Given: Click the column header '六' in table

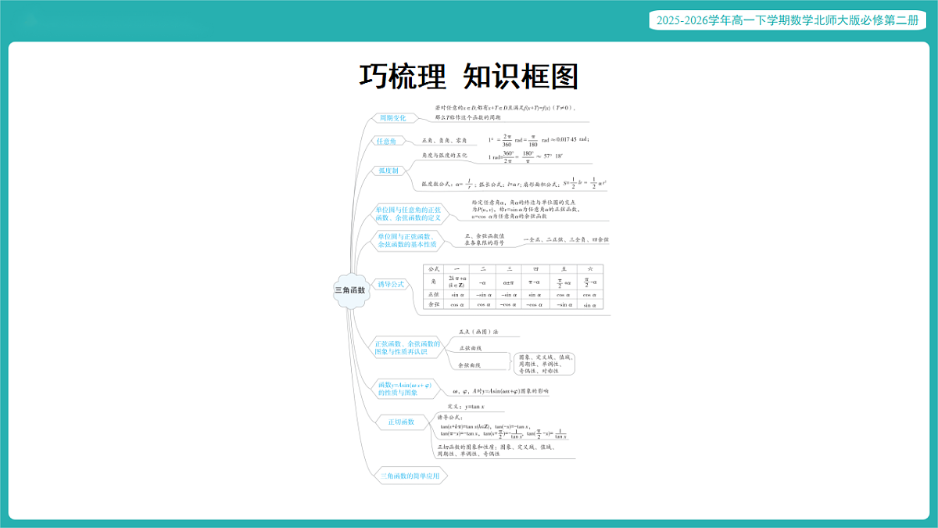Looking at the screenshot, I should 589,268.
